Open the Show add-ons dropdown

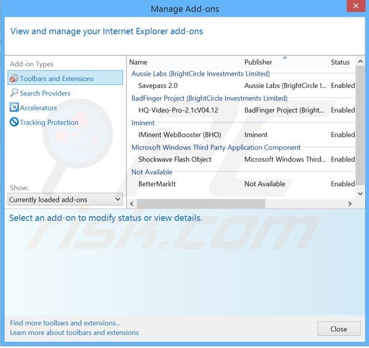click(x=65, y=199)
